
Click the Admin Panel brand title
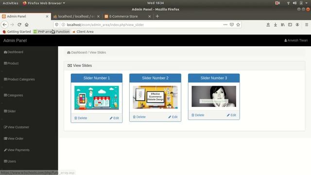15,40
